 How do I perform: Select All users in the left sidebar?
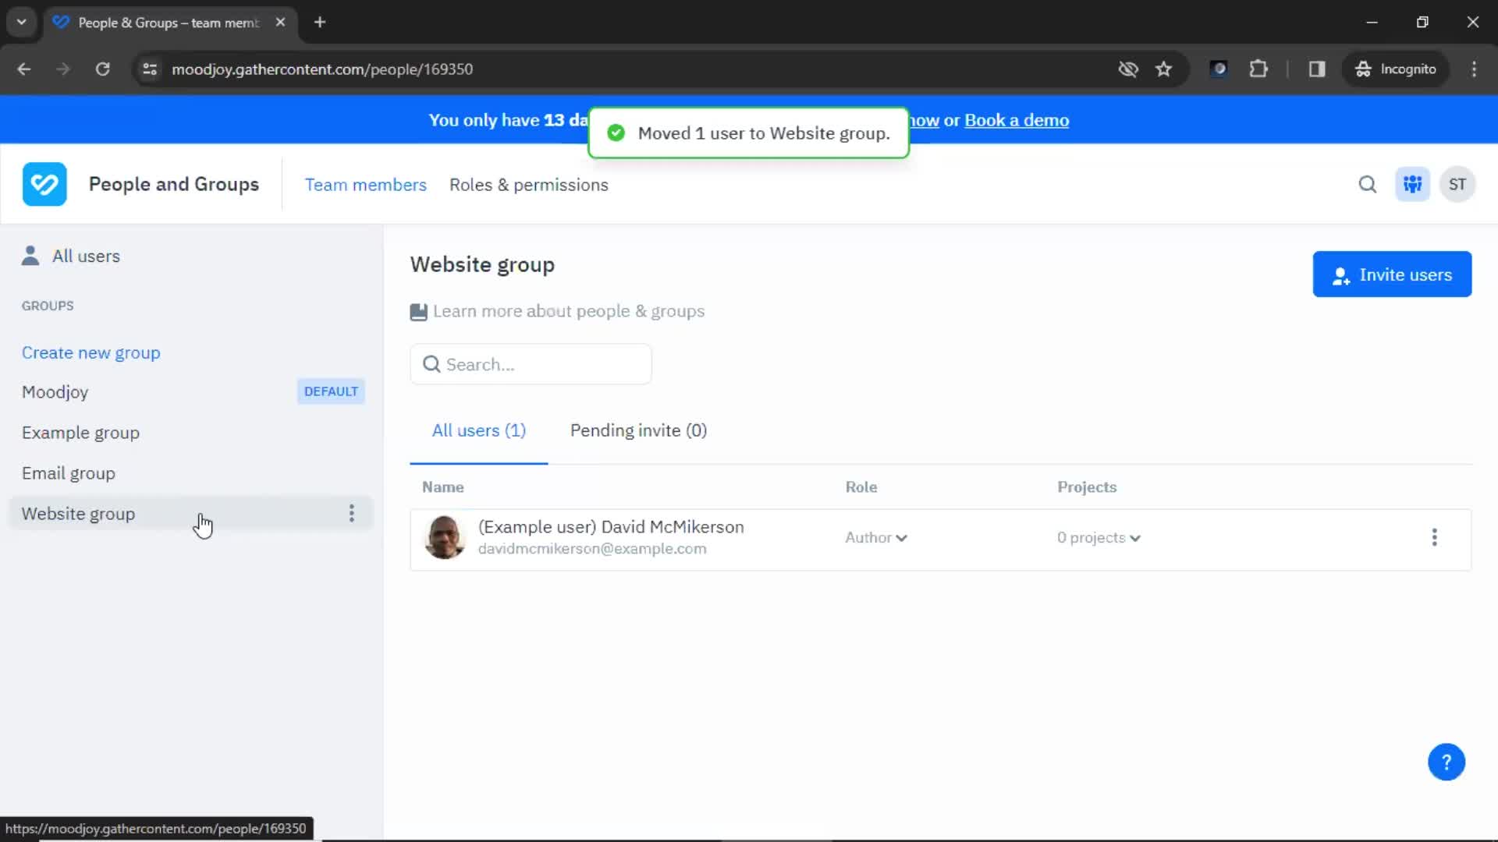[x=87, y=255]
